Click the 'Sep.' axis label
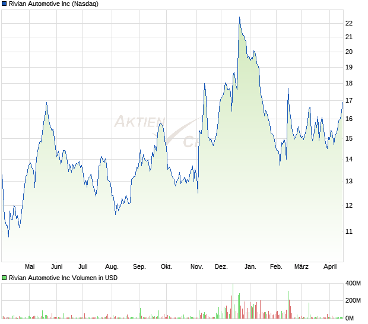 pyautogui.click(x=139, y=267)
